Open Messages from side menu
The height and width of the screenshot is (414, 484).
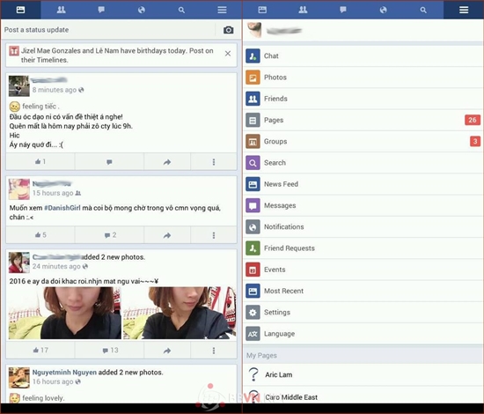click(x=363, y=205)
